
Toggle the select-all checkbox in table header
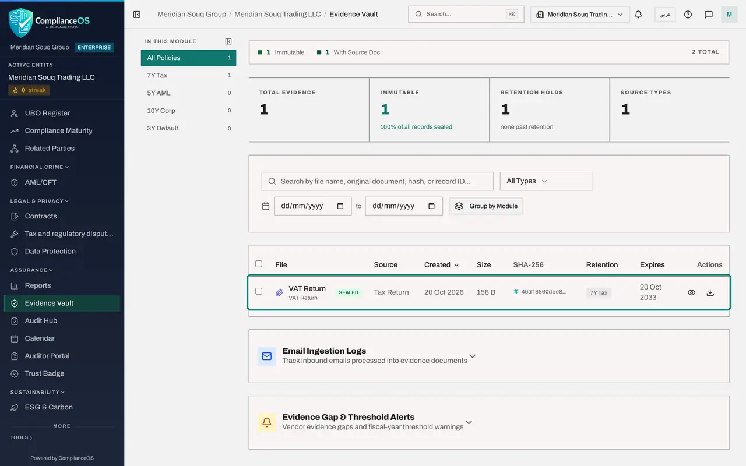tap(259, 264)
